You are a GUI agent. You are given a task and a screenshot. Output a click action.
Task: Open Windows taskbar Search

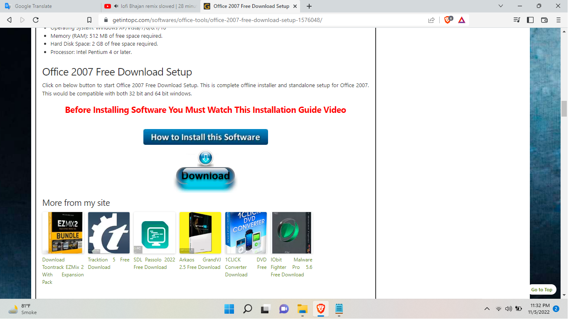pos(248,309)
